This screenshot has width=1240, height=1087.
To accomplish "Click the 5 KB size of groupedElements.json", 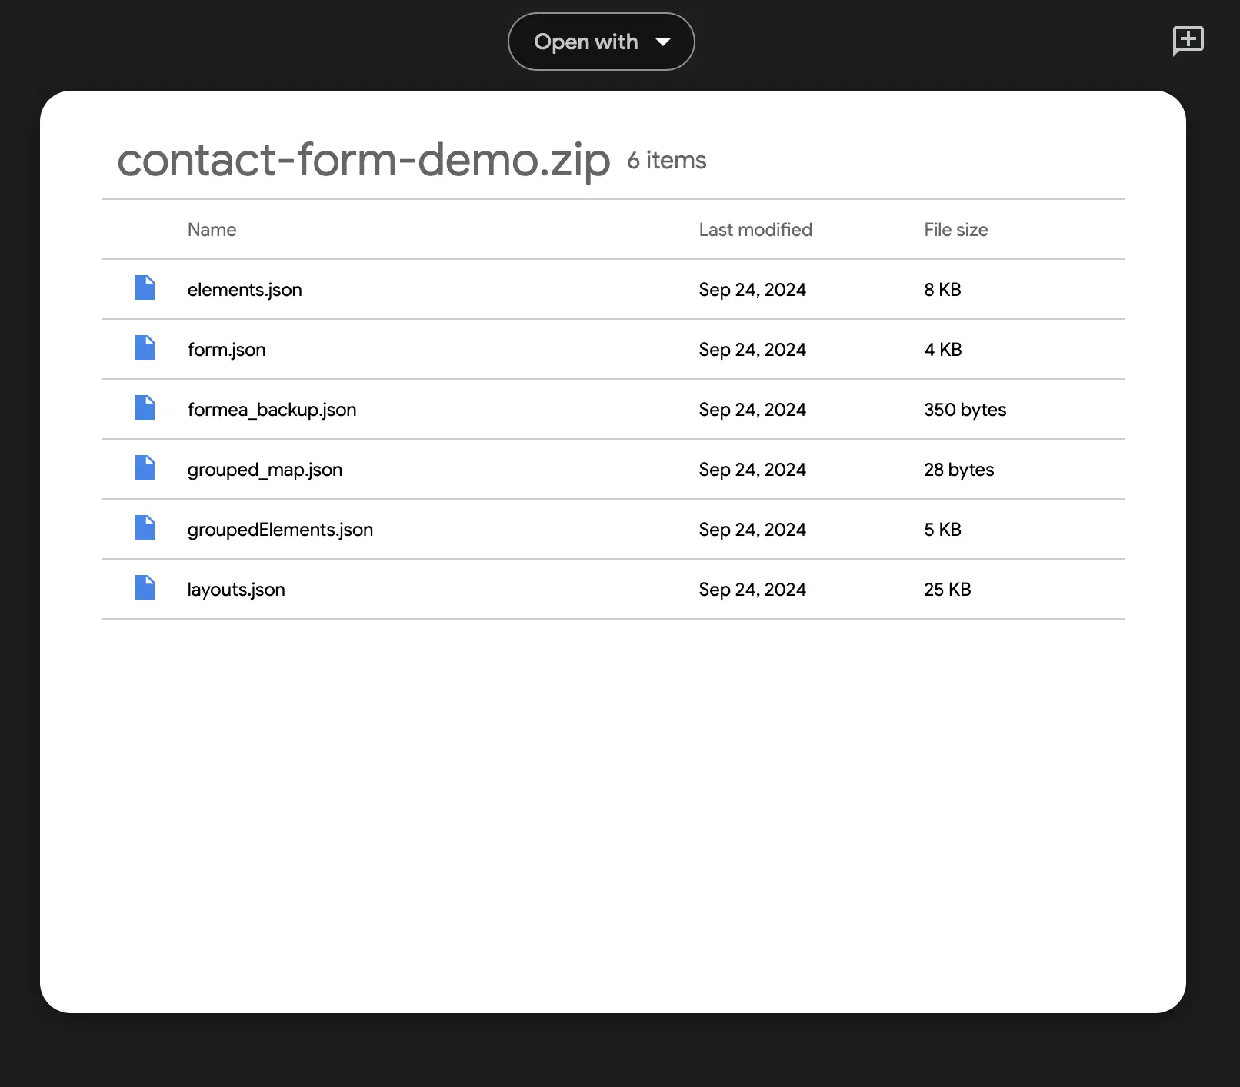I will point(942,530).
